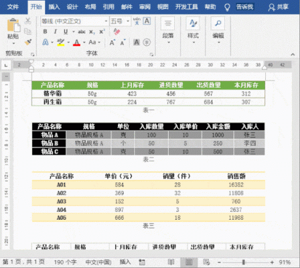The image size is (300, 268).
Task: Click the word count 190 个字
Action: [65, 262]
